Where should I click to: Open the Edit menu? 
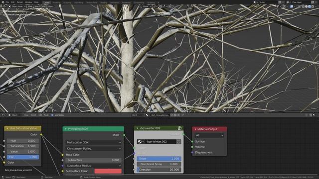13,2
